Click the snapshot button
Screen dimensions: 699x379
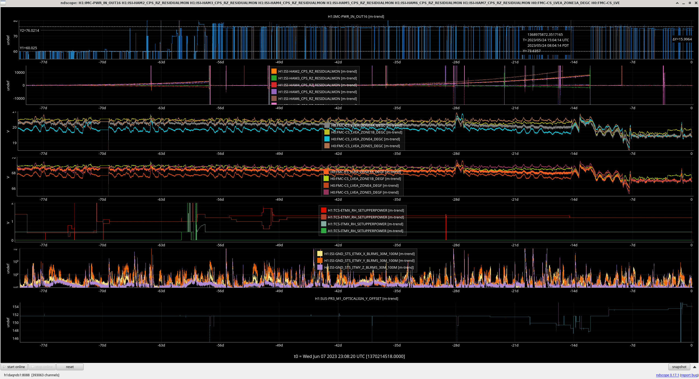(x=679, y=367)
